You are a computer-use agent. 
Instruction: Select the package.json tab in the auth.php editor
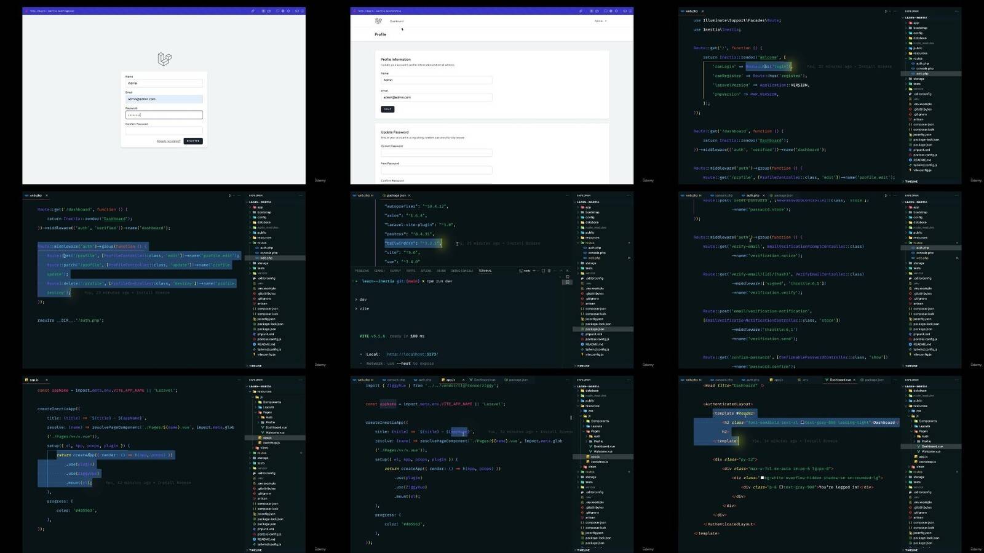(783, 196)
